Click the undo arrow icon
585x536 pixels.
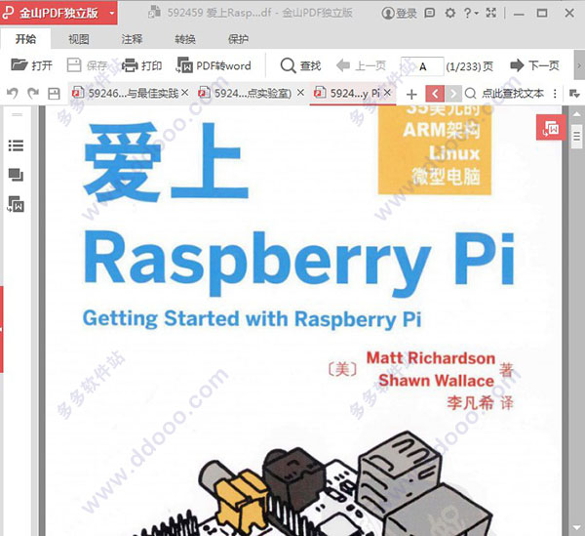13,93
